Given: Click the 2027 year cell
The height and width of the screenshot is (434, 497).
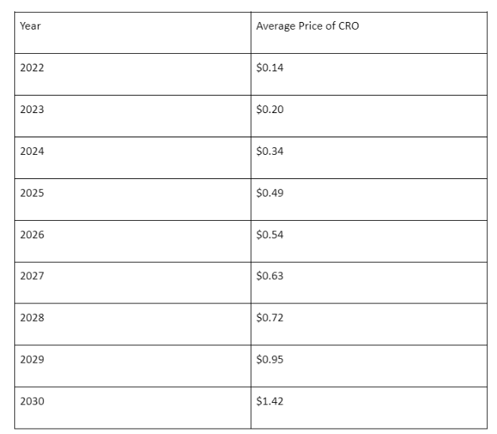Looking at the screenshot, I should click(x=33, y=275).
